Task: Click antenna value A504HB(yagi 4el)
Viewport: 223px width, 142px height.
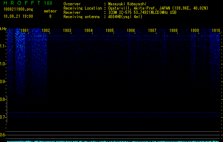Action: [x=125, y=17]
